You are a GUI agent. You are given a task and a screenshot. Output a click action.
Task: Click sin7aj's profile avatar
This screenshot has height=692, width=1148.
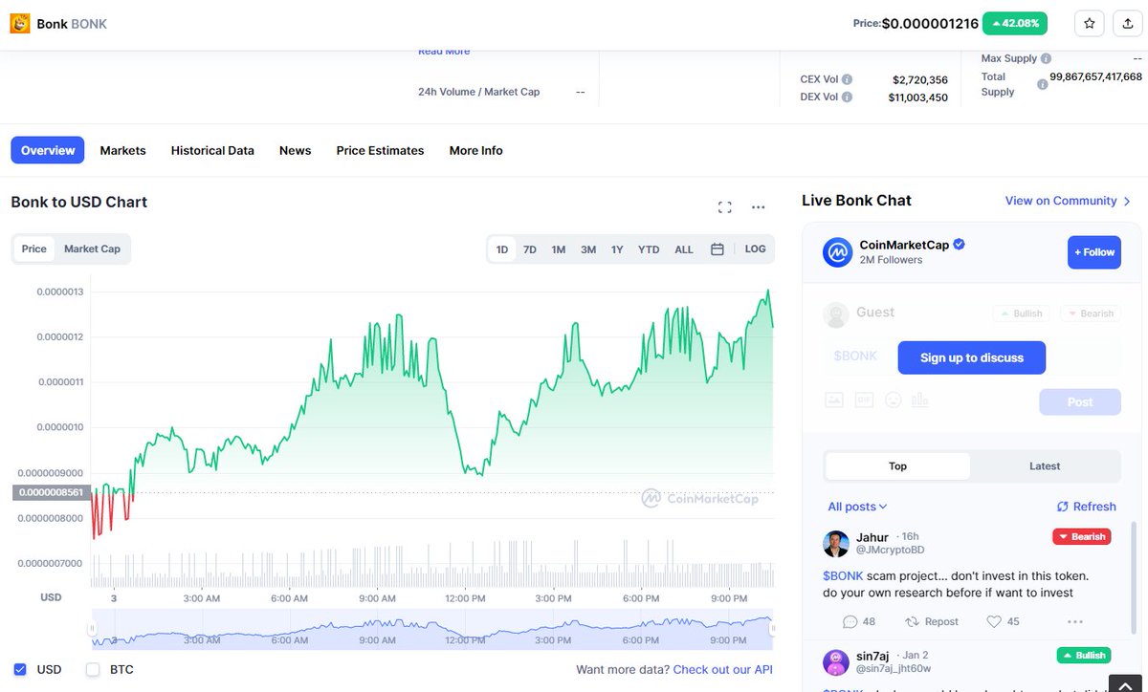tap(836, 662)
